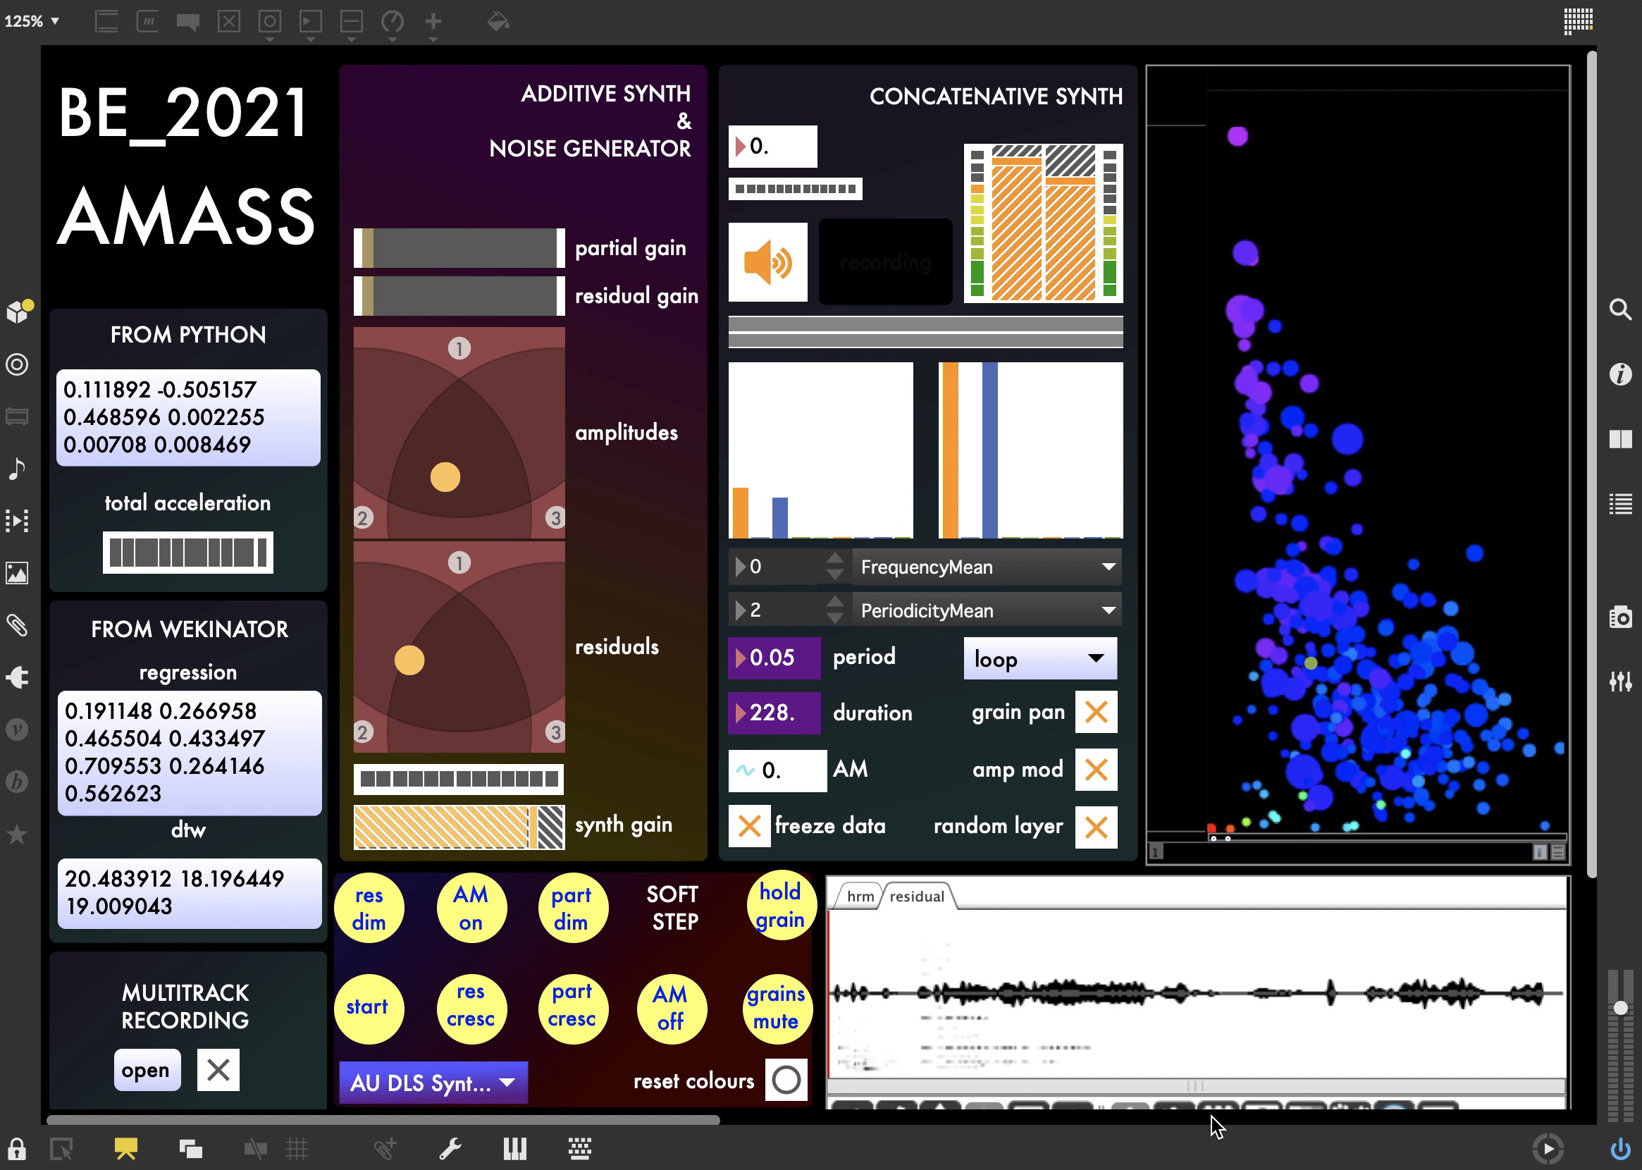Click the paperclip files sidebar icon
This screenshot has width=1642, height=1170.
[x=17, y=624]
